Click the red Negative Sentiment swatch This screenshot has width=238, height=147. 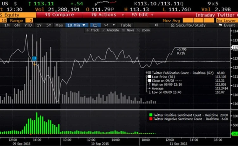(151, 119)
